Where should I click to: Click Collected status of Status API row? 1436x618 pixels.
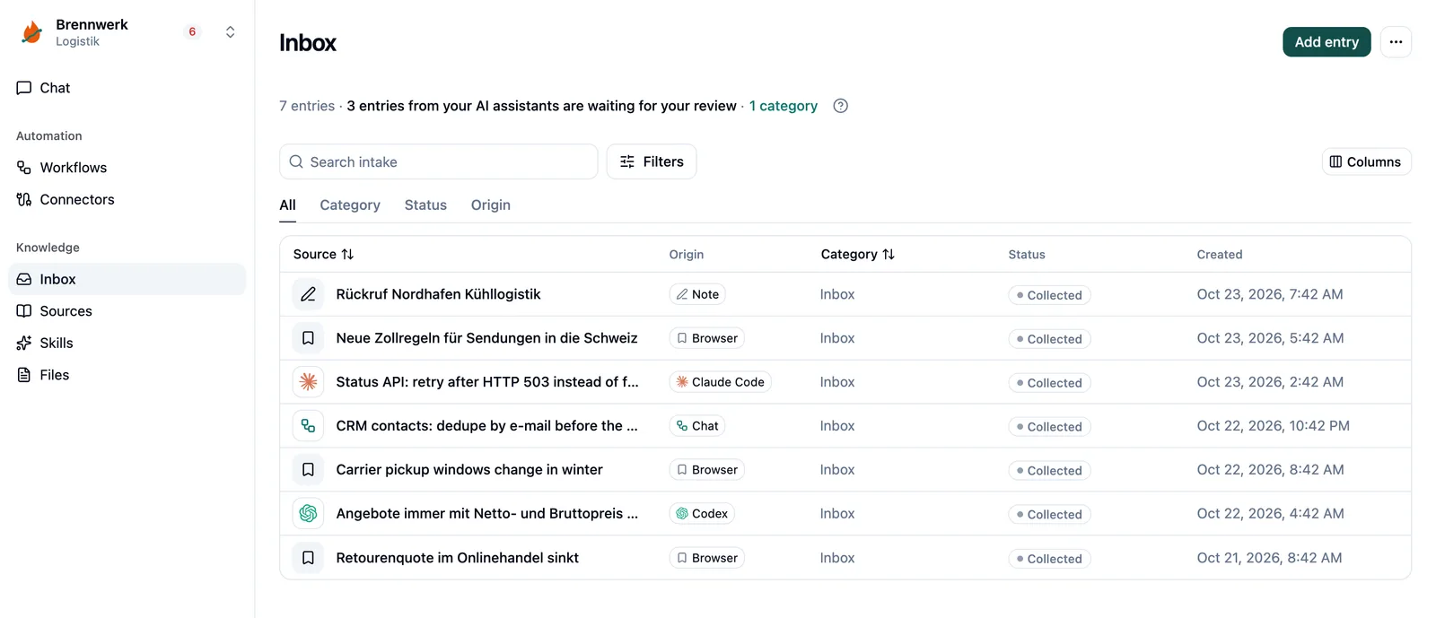tap(1049, 383)
